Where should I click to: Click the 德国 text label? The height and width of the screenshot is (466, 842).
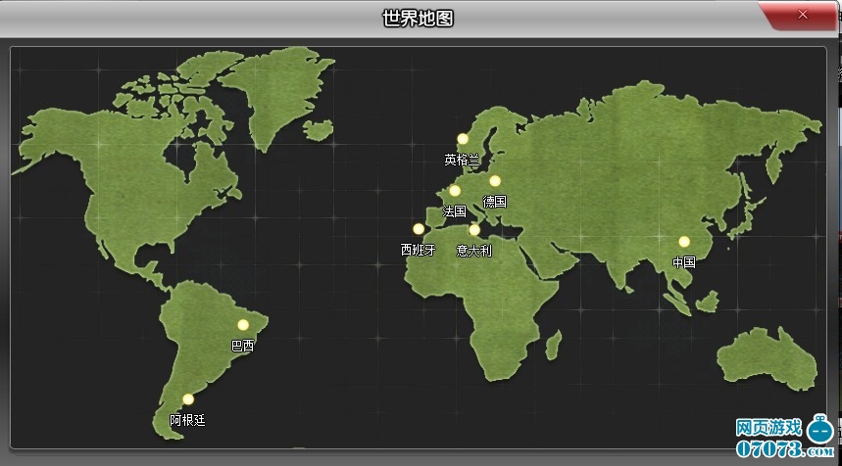tap(495, 202)
